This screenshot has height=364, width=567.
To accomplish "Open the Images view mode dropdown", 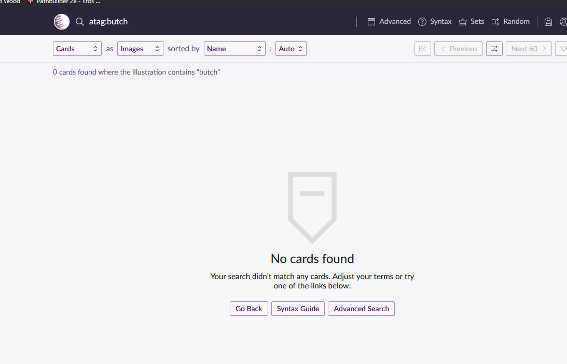I will click(140, 49).
